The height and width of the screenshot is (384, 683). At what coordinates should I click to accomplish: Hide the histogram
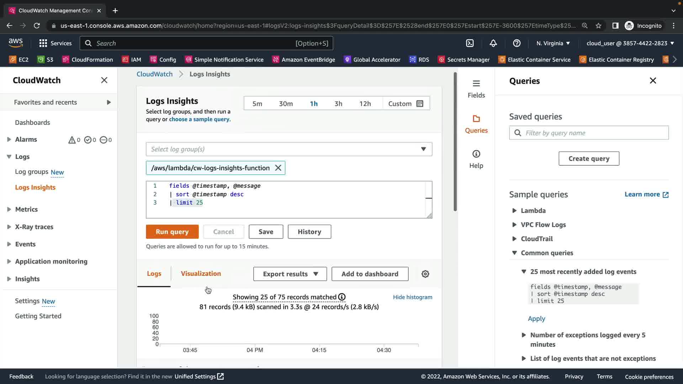[x=412, y=297]
